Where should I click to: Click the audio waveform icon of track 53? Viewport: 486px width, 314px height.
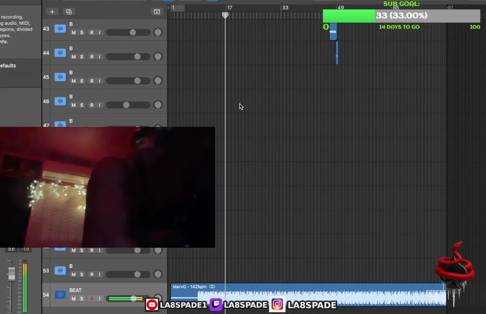(x=60, y=270)
